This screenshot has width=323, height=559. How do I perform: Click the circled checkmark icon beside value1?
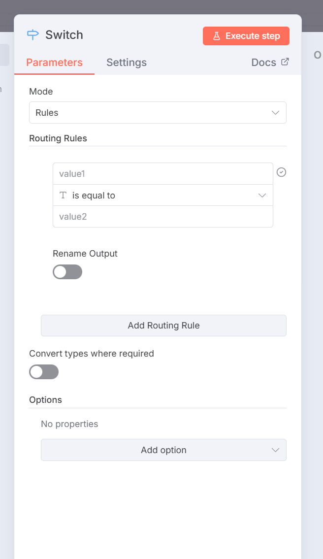tap(282, 172)
